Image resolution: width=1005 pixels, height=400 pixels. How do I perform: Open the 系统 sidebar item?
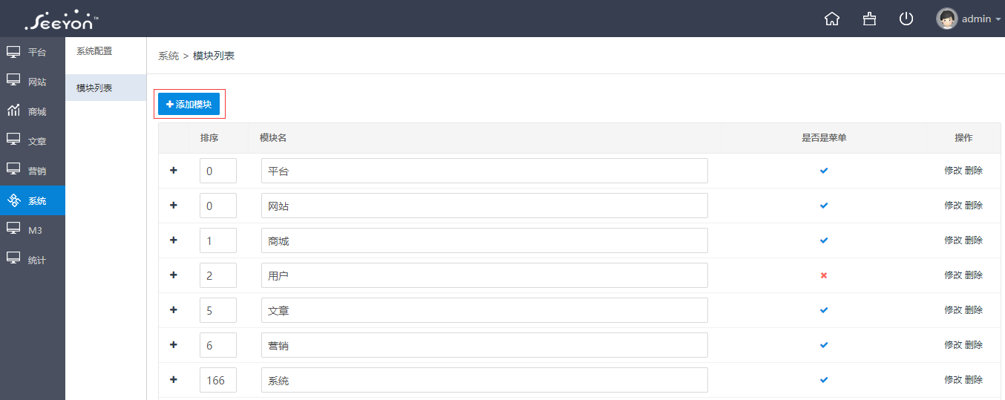(33, 200)
